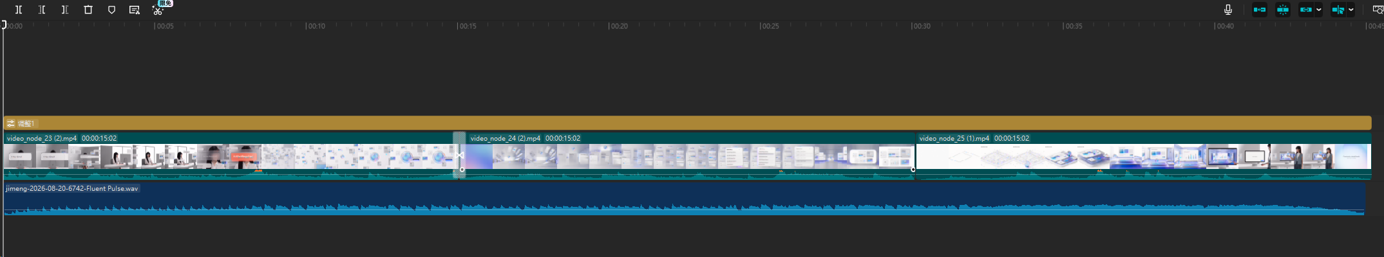Select the delete-right trim tool
The image size is (1384, 257).
pyautogui.click(x=65, y=10)
